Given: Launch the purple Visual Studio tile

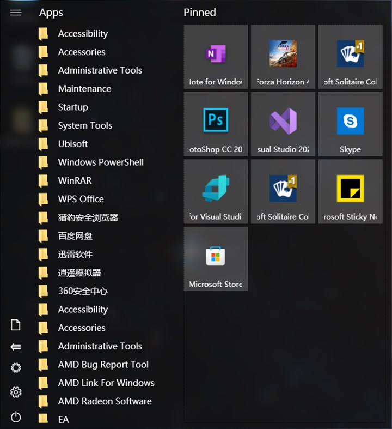Looking at the screenshot, I should click(x=283, y=124).
